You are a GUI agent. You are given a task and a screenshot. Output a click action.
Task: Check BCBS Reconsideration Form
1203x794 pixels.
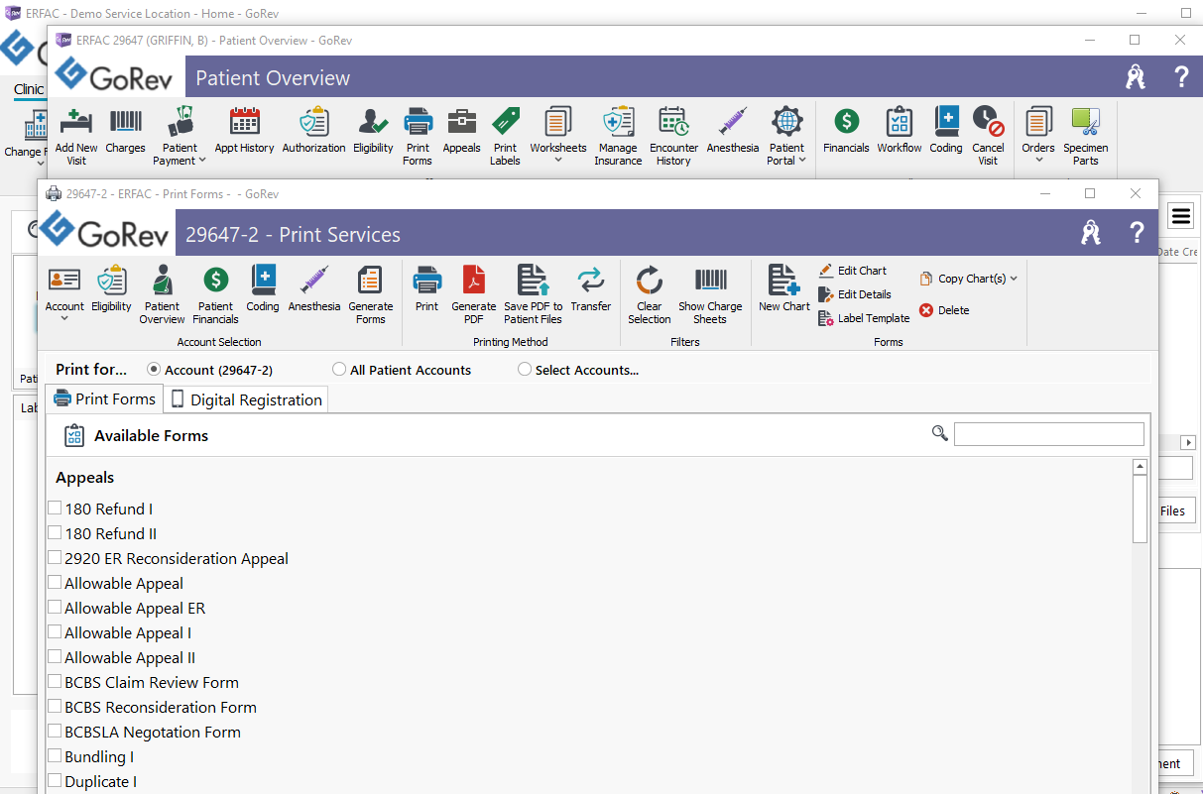(55, 706)
